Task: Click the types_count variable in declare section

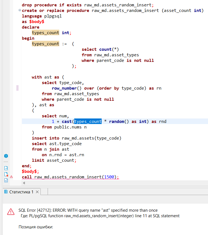Action: [x=45, y=33]
